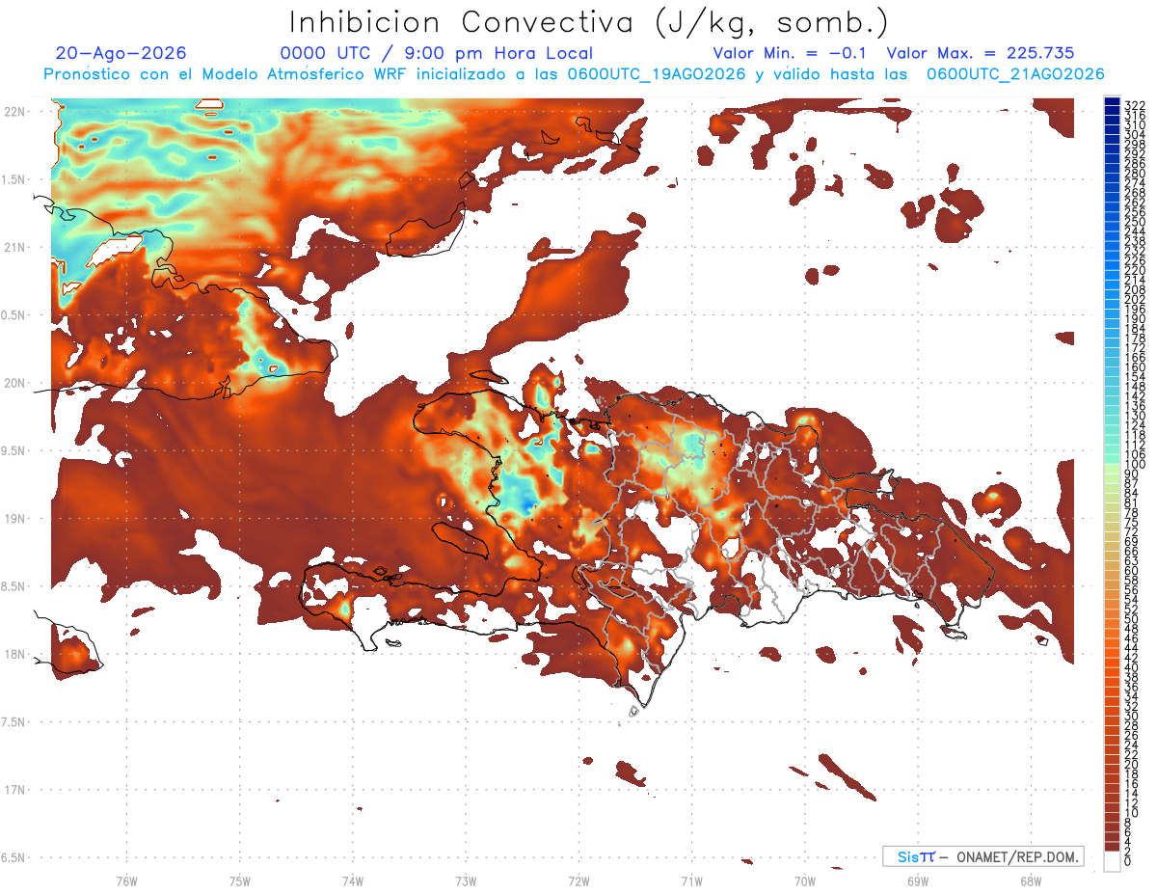1157x894 pixels.
Task: Click the '6.5N' latitude label
Action: coord(14,857)
